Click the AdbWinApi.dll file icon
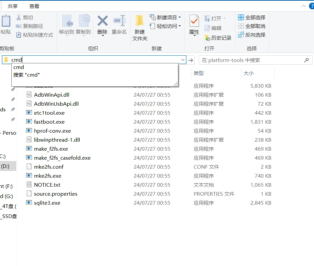This screenshot has height=266, width=314. pyautogui.click(x=29, y=95)
